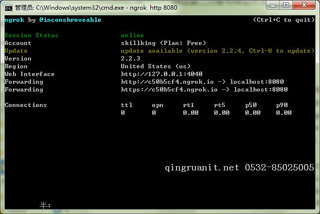
Task: Click the @inconshreveable author handle
Action: [x=70, y=20]
